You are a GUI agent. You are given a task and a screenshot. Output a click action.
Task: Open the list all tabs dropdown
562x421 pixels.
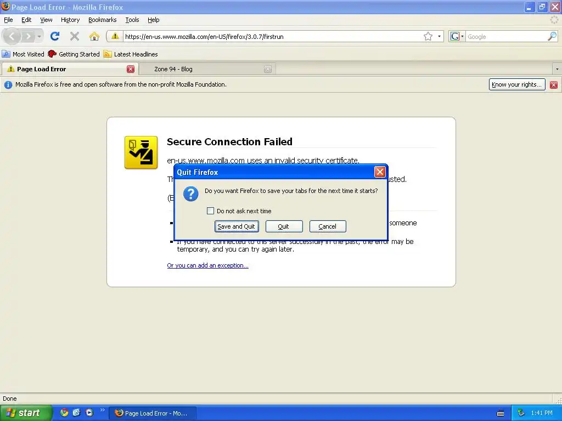[557, 69]
